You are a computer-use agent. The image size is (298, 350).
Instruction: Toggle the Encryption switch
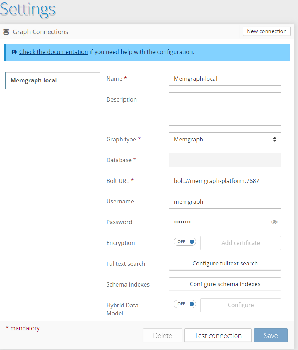185,242
